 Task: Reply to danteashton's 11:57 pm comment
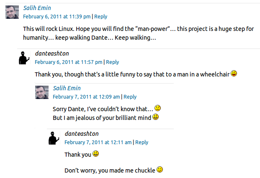112,62
